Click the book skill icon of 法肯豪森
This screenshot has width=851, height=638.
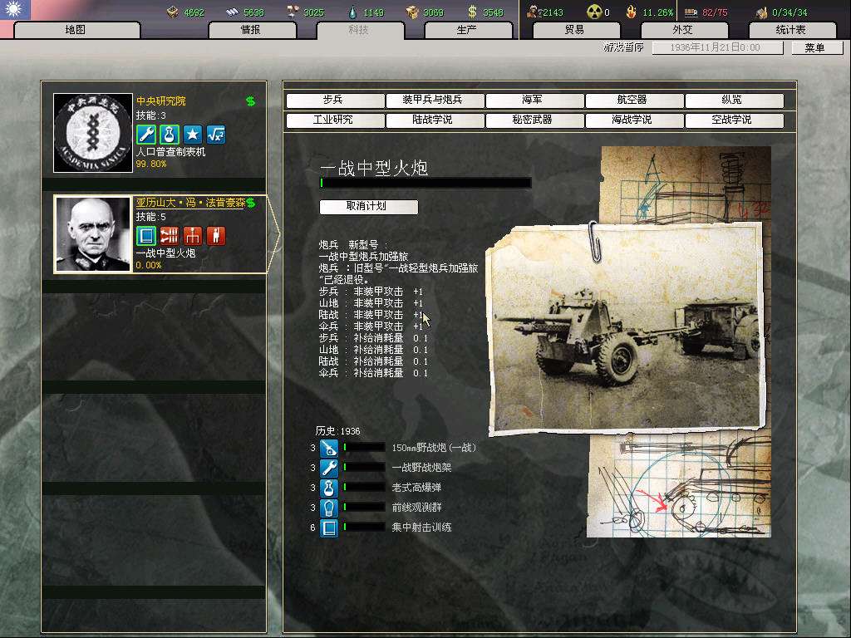click(x=146, y=236)
